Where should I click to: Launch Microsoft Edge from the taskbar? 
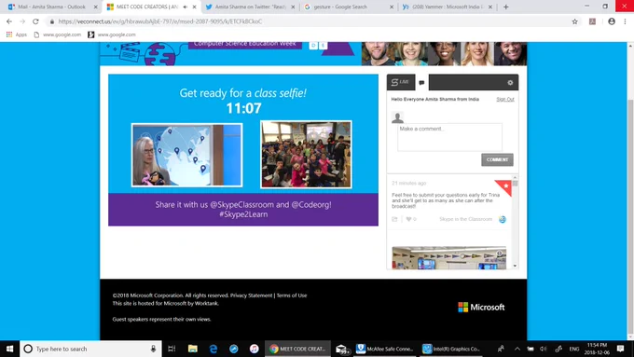point(214,349)
